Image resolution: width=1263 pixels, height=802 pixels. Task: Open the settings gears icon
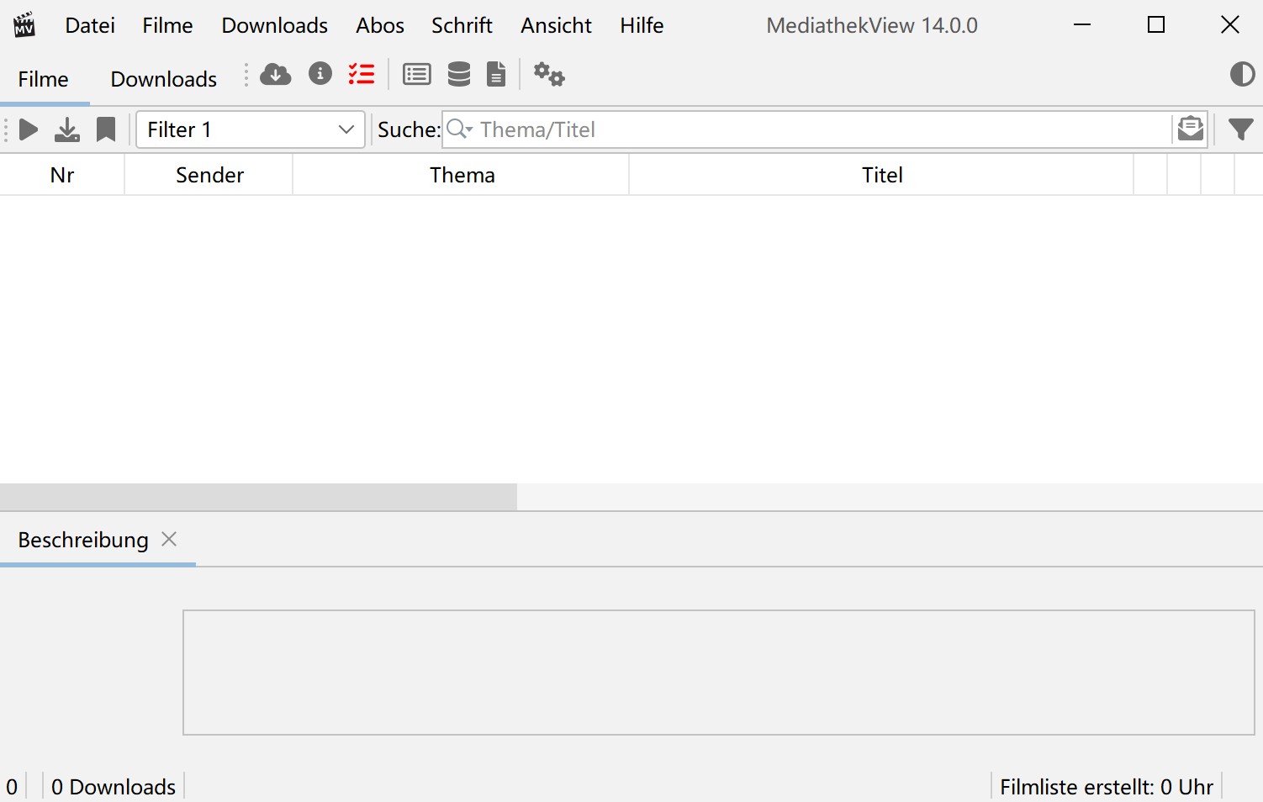pos(549,75)
